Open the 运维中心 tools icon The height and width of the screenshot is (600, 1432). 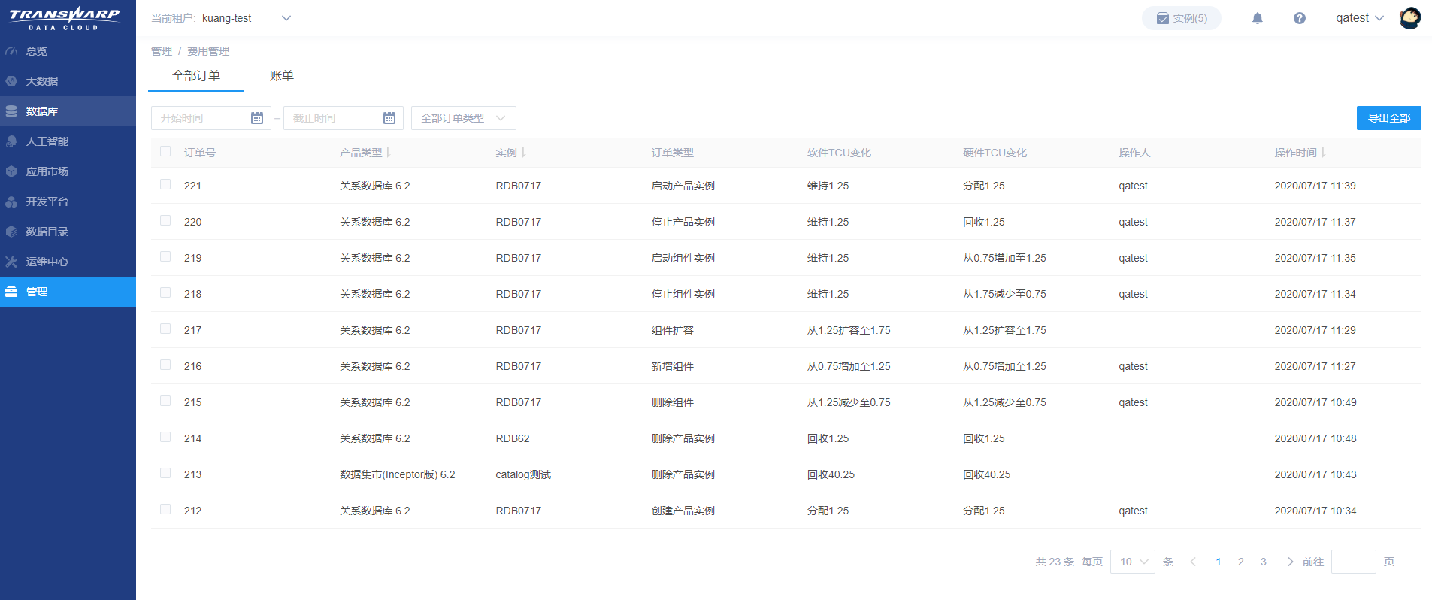tap(11, 262)
